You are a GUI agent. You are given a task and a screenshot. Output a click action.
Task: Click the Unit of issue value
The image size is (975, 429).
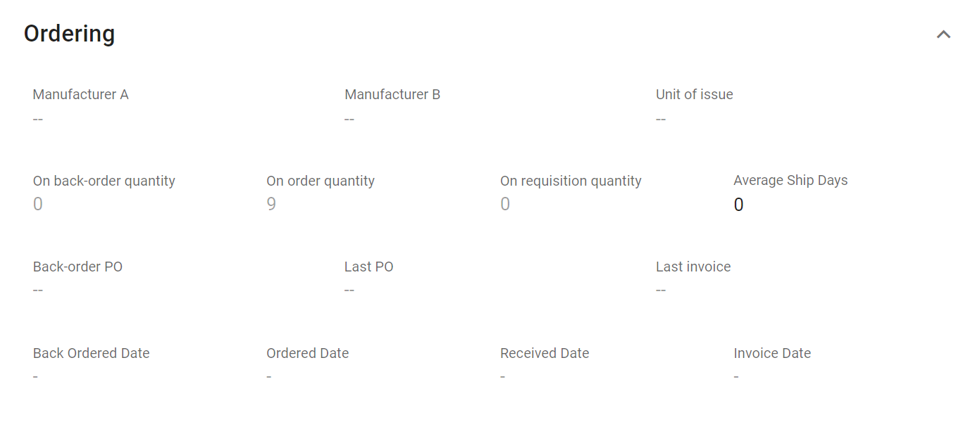661,119
